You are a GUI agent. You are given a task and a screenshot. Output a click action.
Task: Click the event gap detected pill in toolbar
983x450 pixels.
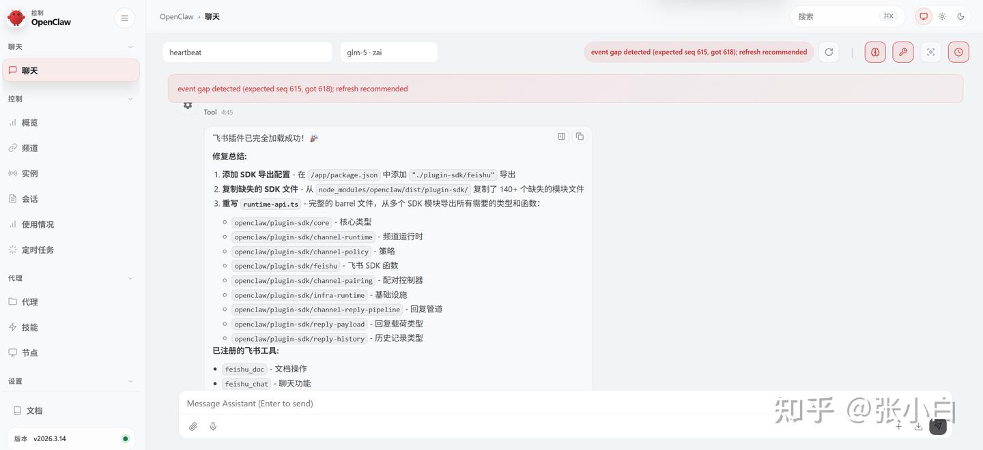click(x=699, y=52)
